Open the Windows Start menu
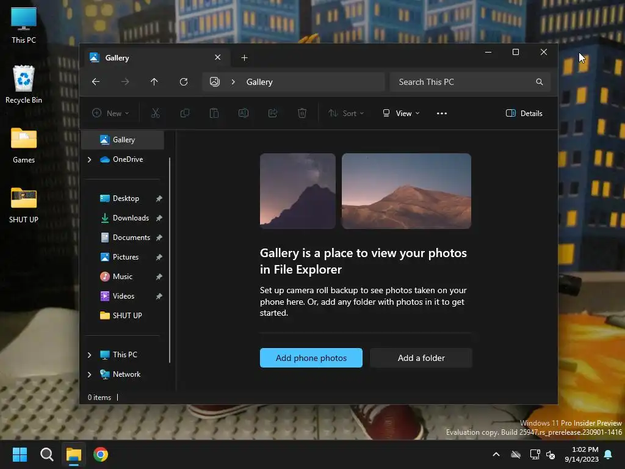 20,454
